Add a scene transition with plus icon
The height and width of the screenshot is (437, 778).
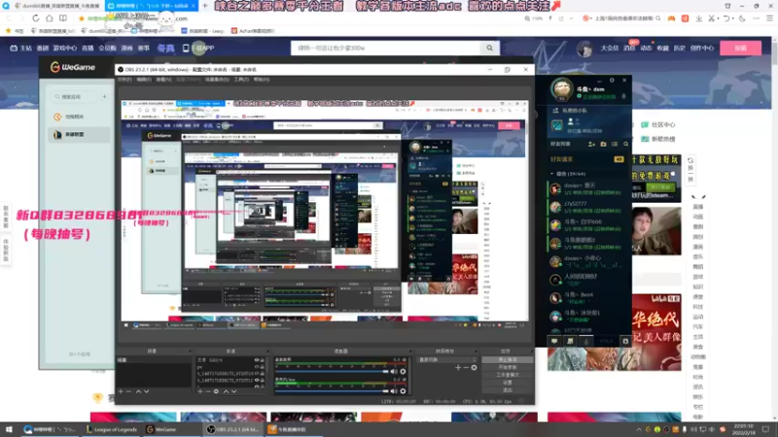pyautogui.click(x=458, y=368)
